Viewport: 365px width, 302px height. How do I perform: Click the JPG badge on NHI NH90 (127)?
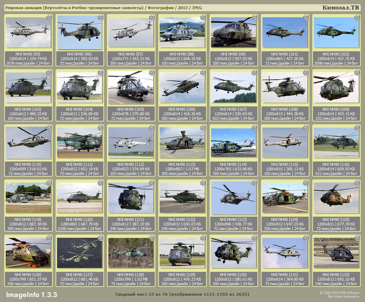point(101,238)
